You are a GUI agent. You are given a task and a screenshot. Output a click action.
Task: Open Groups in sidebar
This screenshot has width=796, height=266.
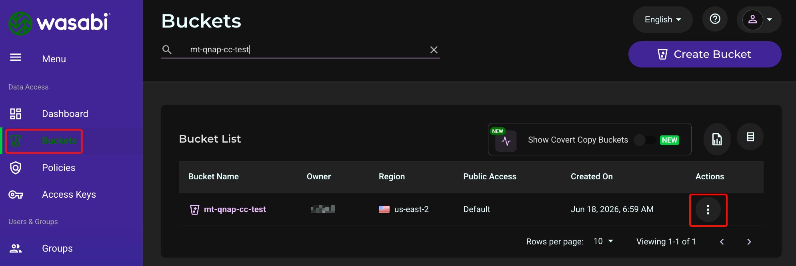(58, 248)
